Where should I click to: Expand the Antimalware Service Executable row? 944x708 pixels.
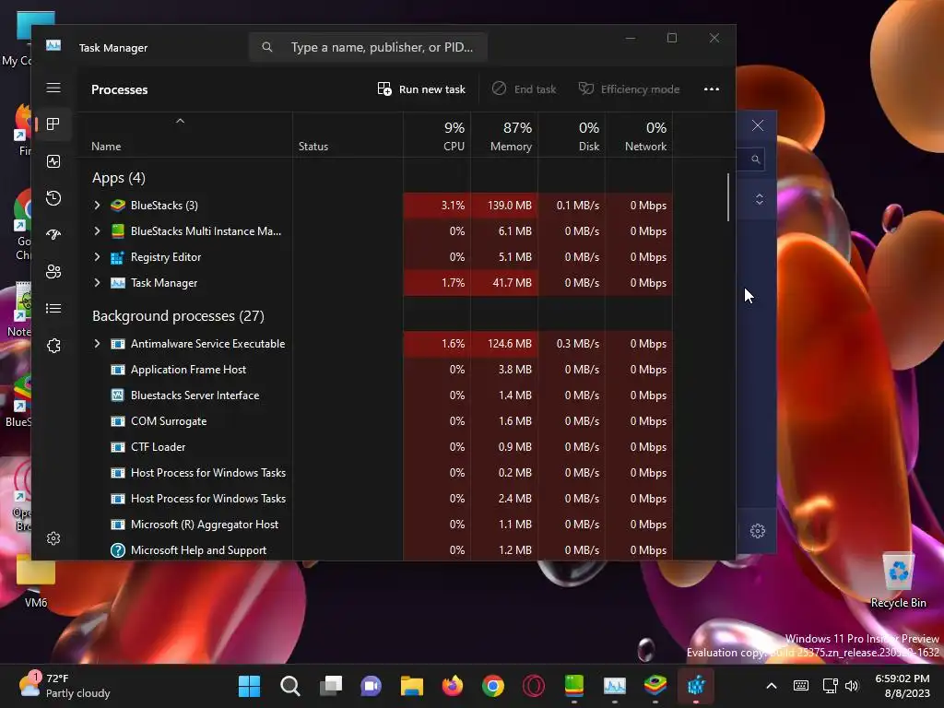pos(97,344)
